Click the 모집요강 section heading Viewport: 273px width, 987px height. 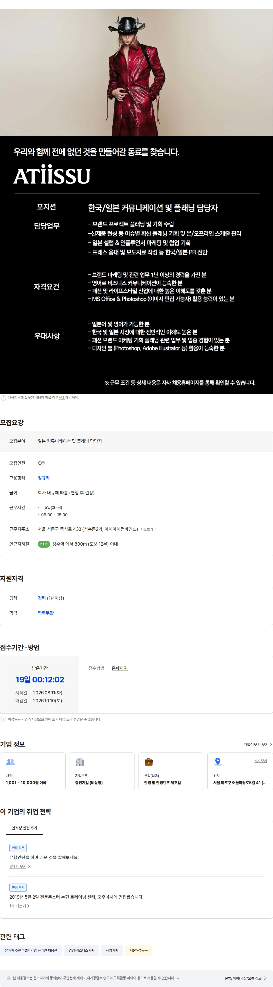[12, 423]
